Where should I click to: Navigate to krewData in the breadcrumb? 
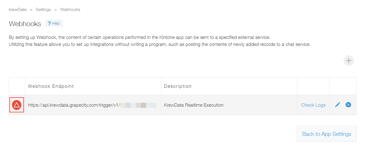tap(18, 9)
